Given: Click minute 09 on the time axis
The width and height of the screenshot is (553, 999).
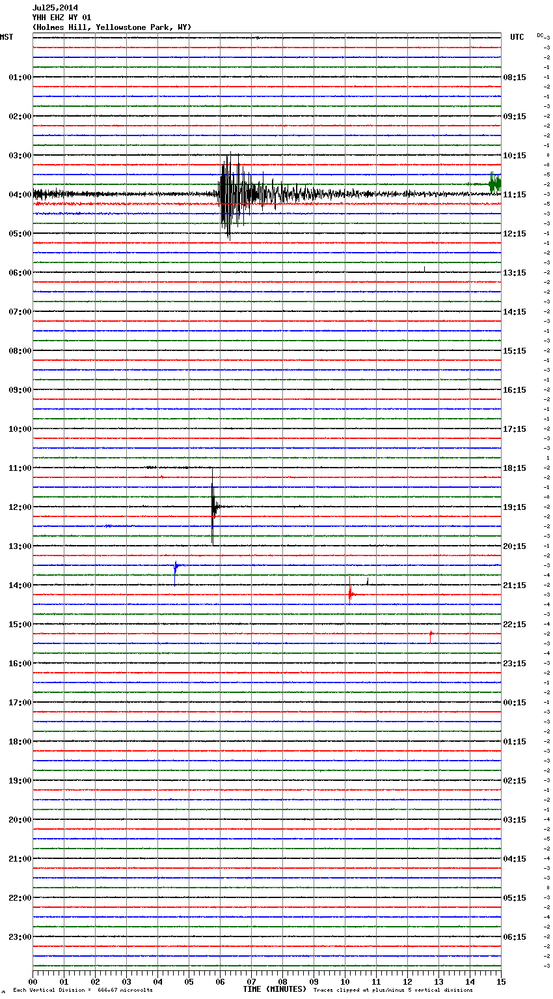Looking at the screenshot, I should pyautogui.click(x=314, y=981).
